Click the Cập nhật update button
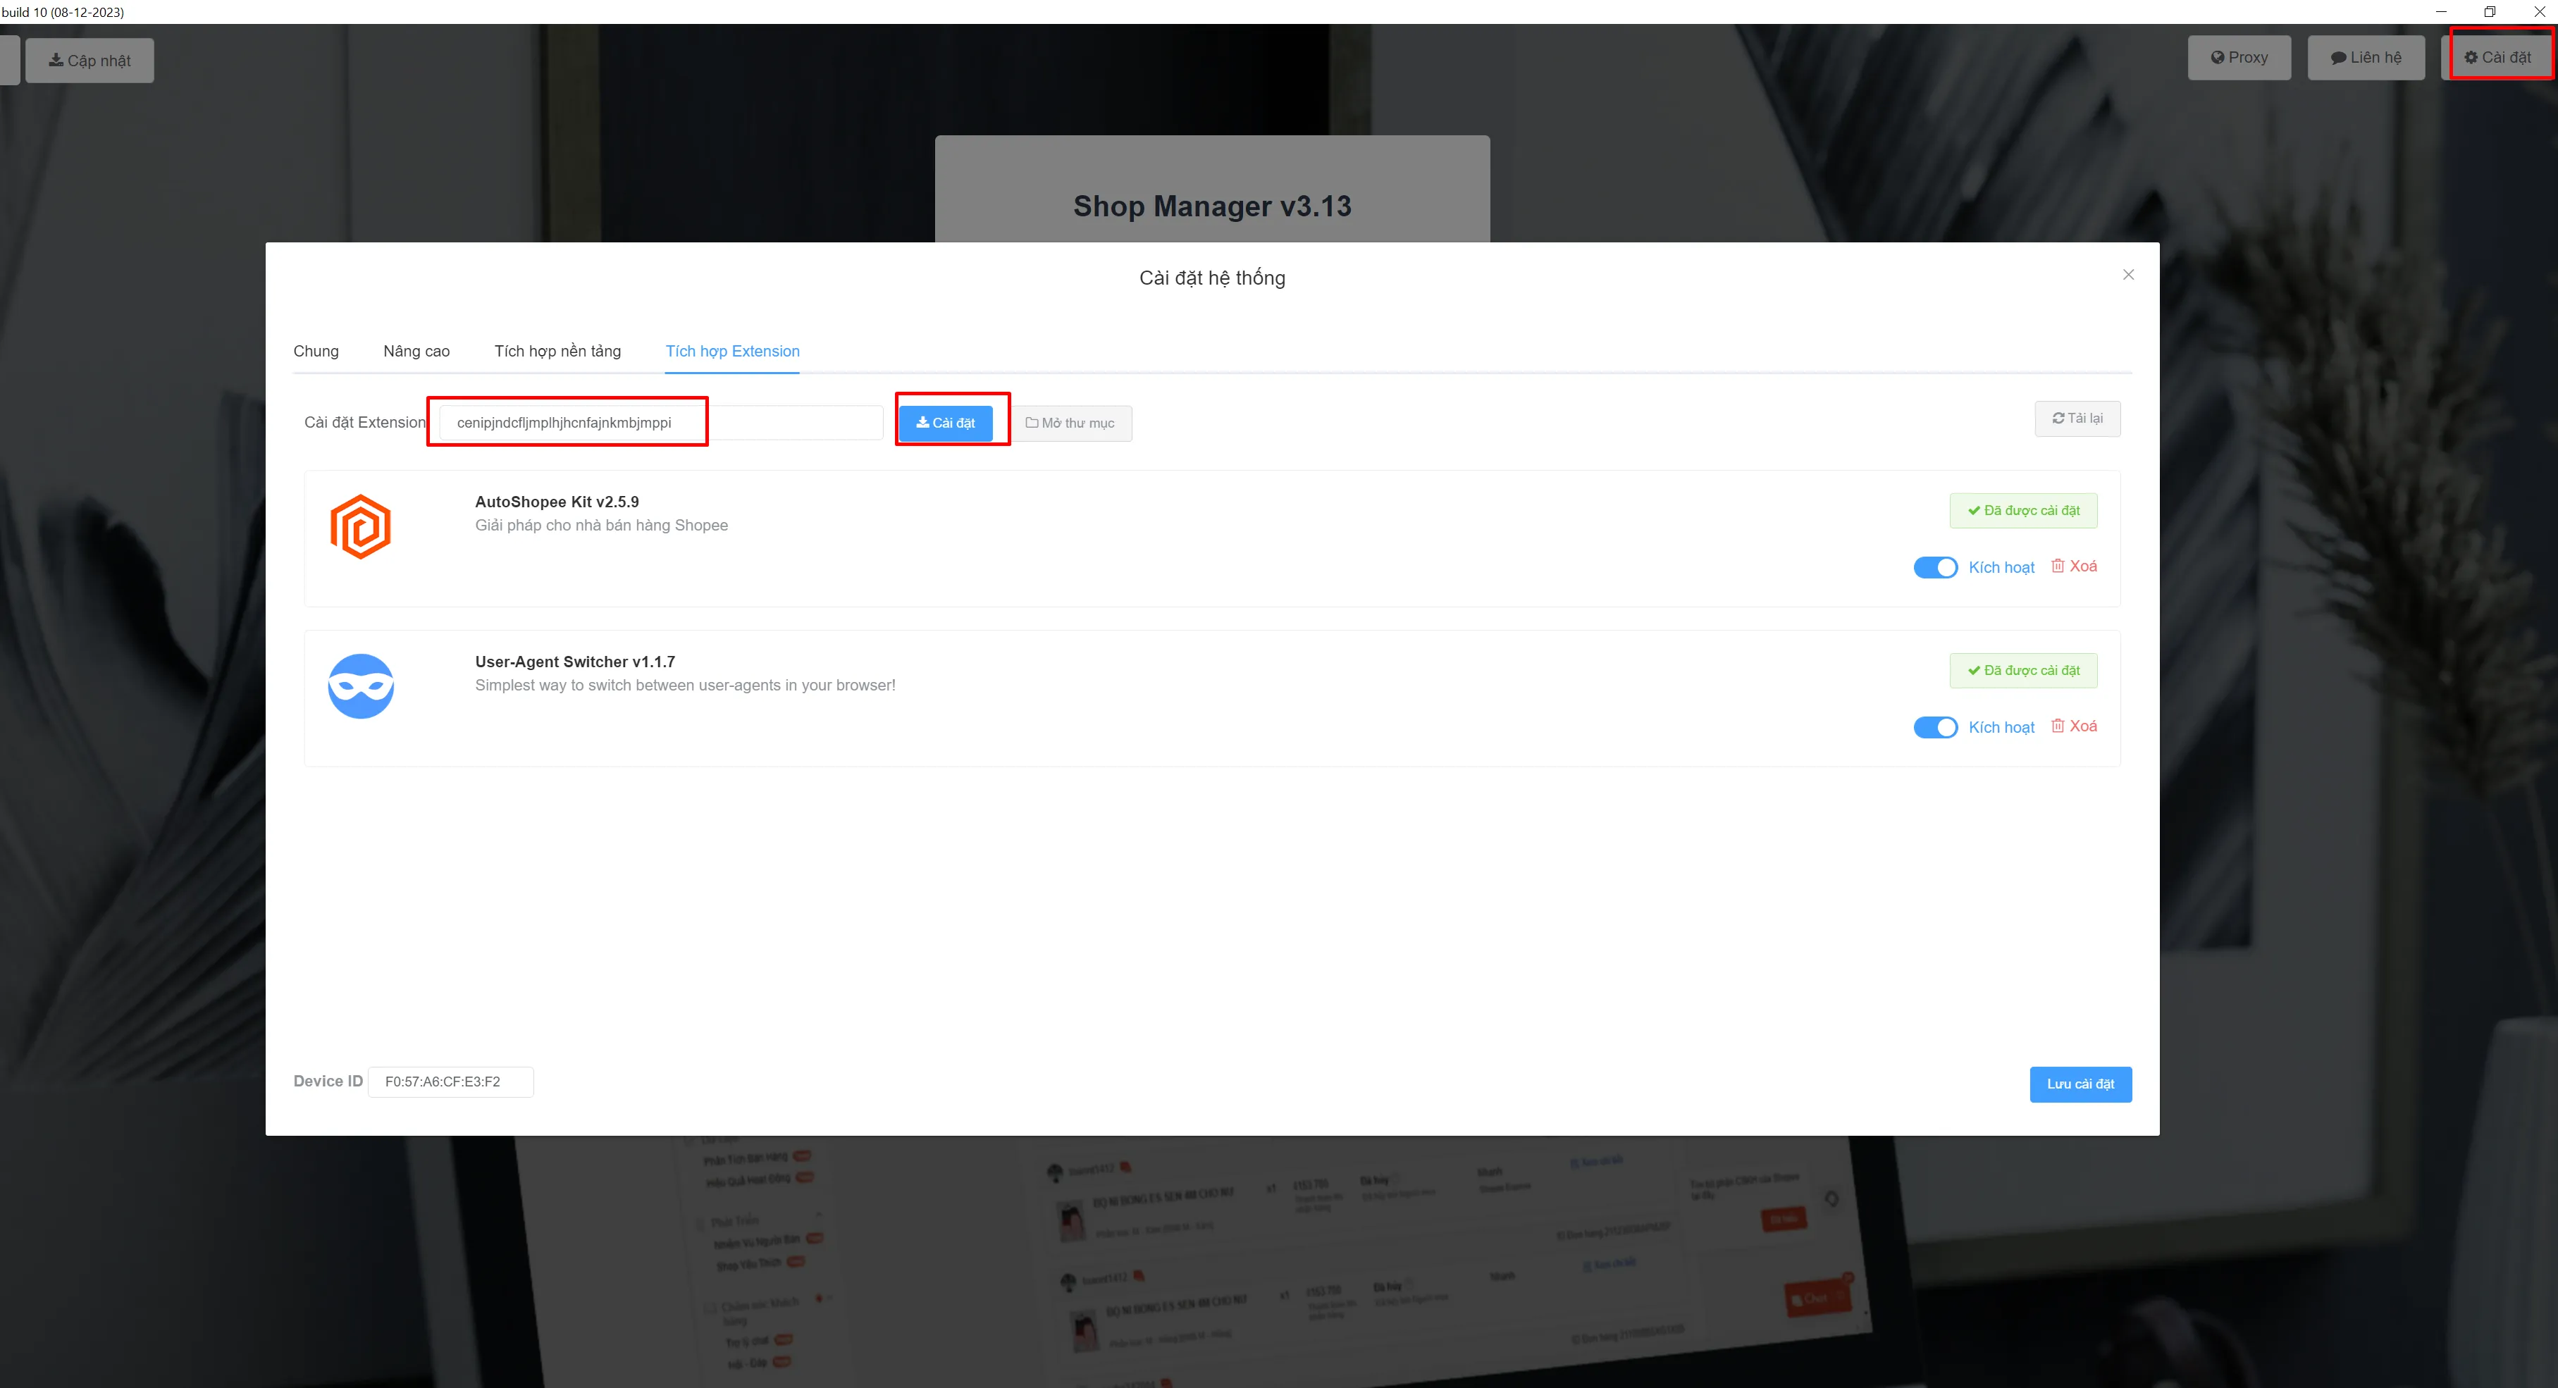2558x1388 pixels. coord(89,61)
